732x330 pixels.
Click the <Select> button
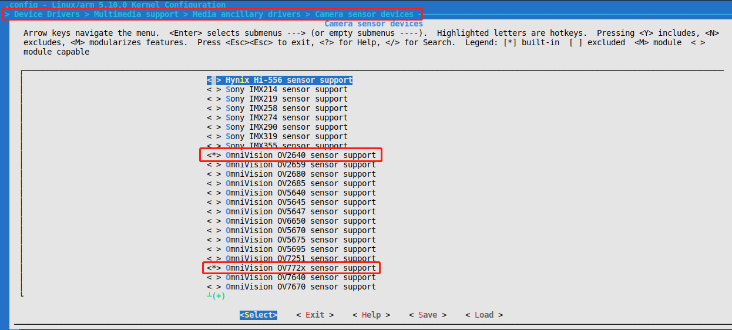(x=258, y=315)
